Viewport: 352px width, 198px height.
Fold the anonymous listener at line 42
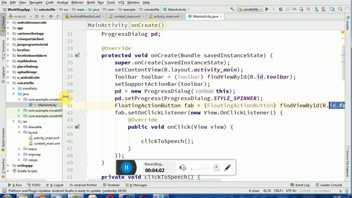pyautogui.click(x=86, y=113)
